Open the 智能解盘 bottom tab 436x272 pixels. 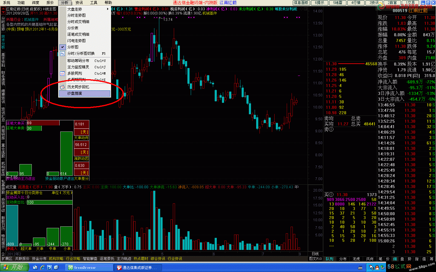[90, 259]
